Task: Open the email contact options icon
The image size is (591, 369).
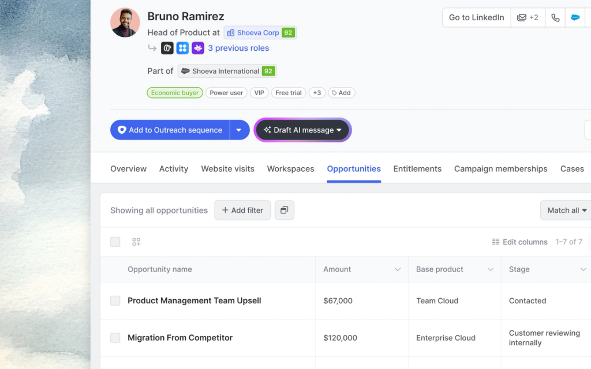Action: click(528, 17)
